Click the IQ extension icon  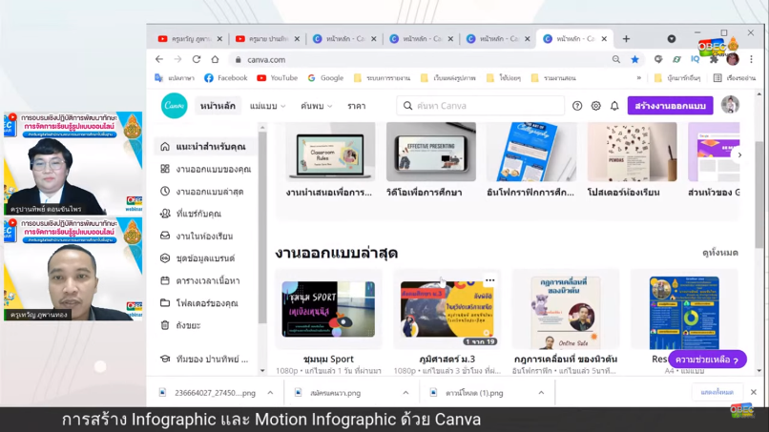[696, 59]
